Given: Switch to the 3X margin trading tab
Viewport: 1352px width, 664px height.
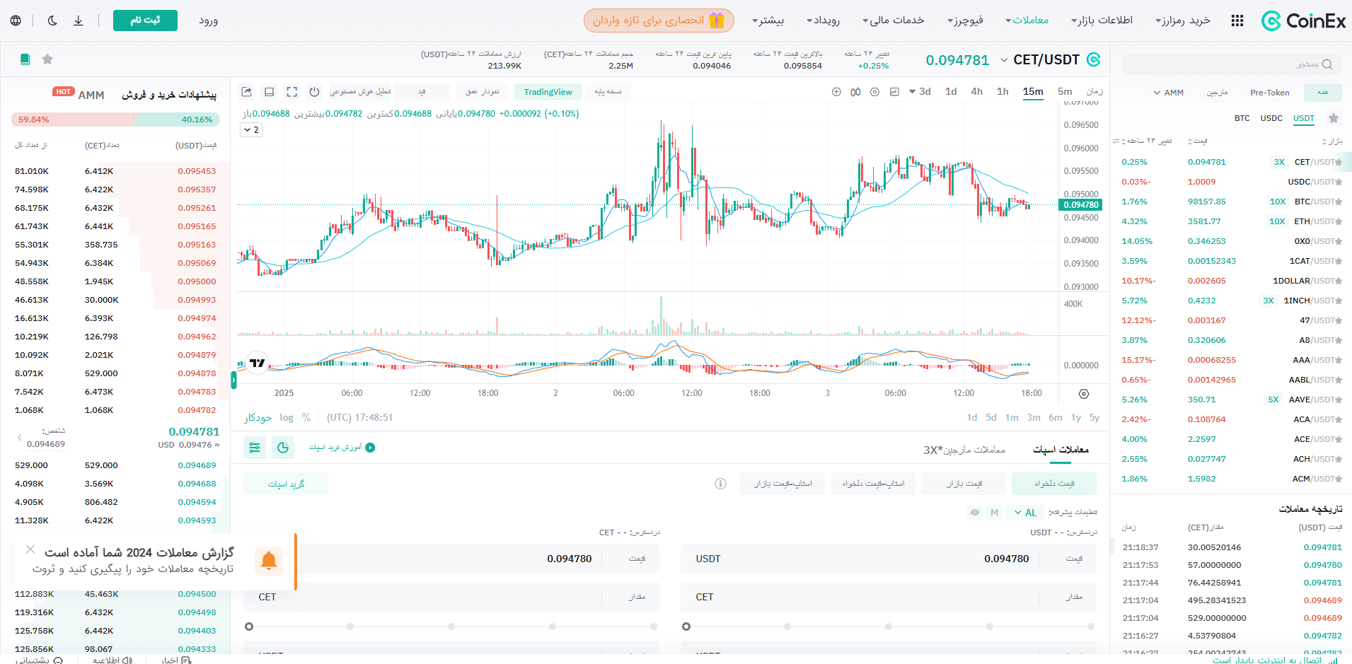Looking at the screenshot, I should point(964,450).
